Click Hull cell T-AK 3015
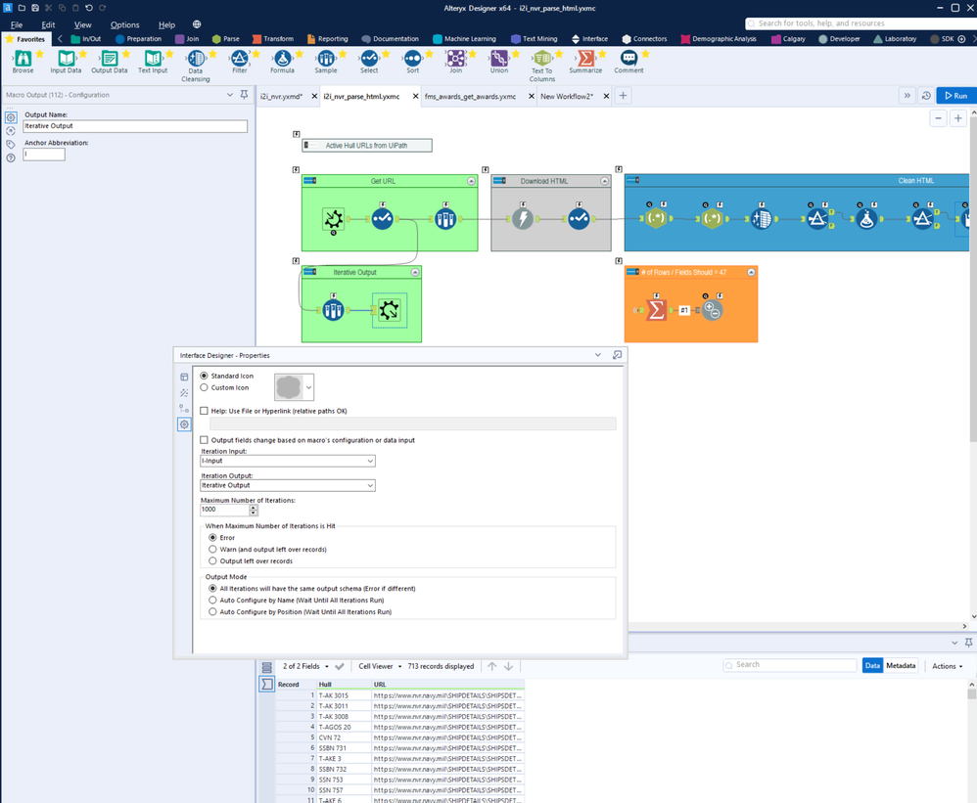The height and width of the screenshot is (803, 977). (344, 696)
